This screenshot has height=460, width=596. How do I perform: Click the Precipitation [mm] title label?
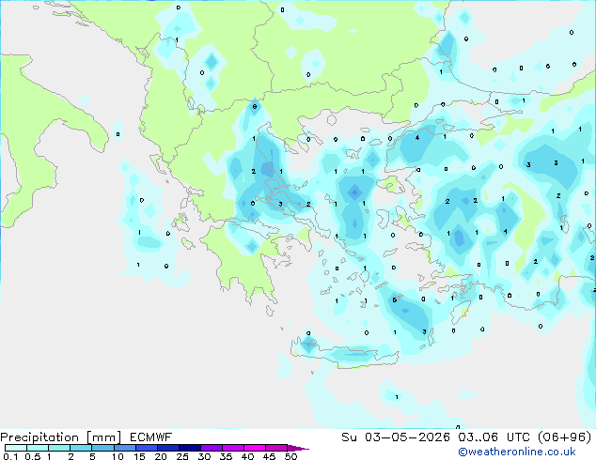61,437
